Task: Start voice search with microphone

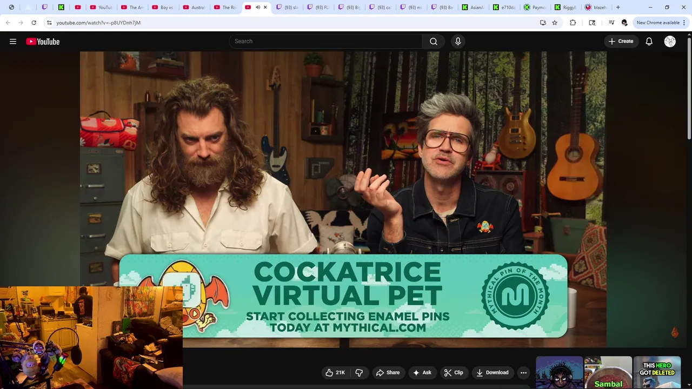Action: coord(458,42)
